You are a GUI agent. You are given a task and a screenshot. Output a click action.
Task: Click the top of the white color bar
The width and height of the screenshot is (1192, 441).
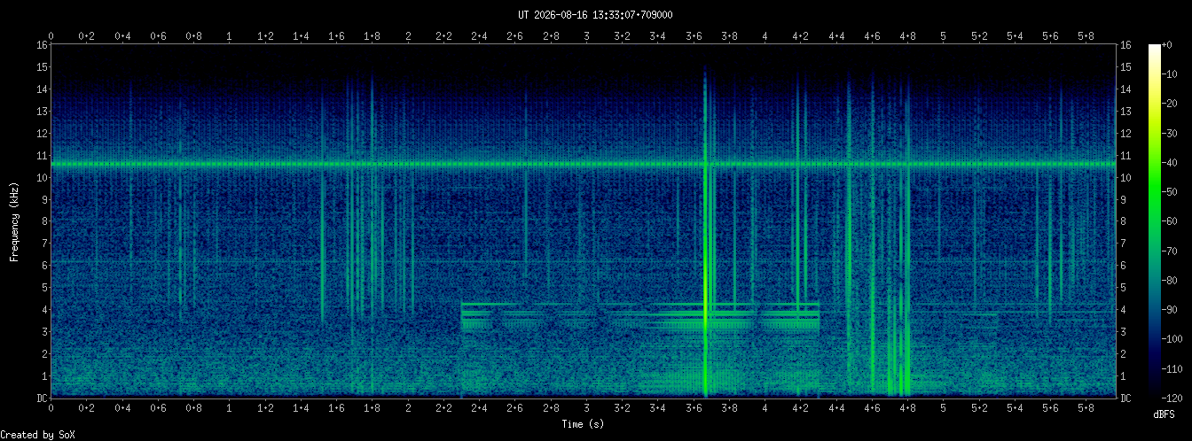pyautogui.click(x=1154, y=47)
